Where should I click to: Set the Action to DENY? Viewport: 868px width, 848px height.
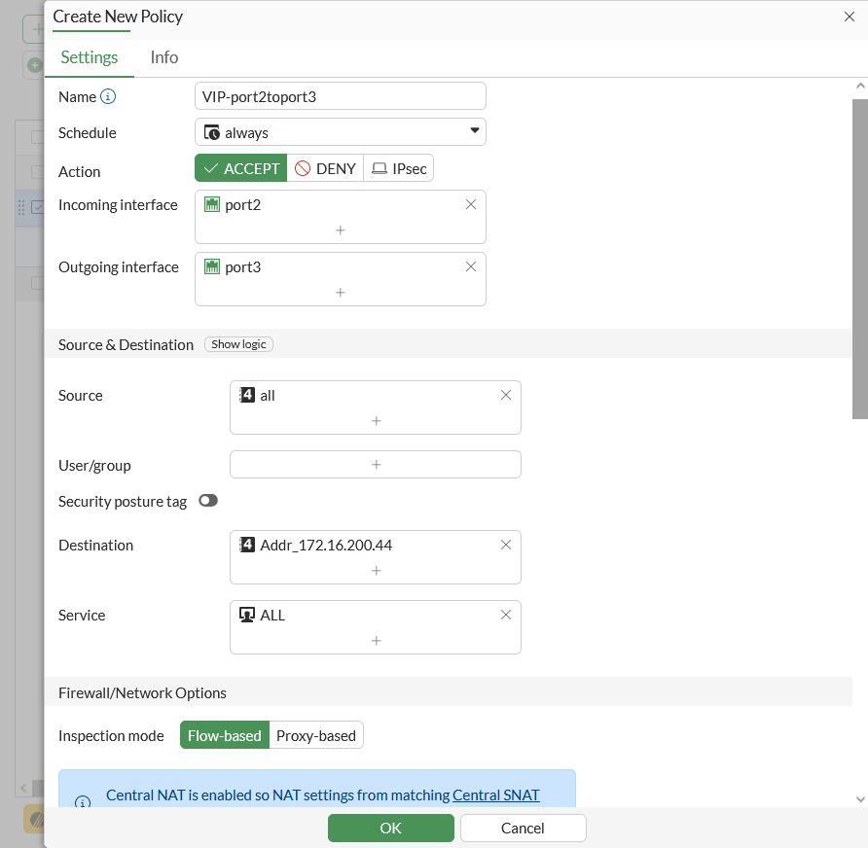point(325,167)
